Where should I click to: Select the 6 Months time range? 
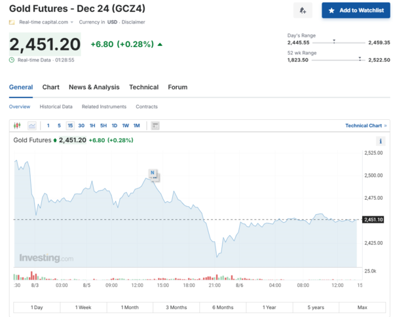(223, 307)
